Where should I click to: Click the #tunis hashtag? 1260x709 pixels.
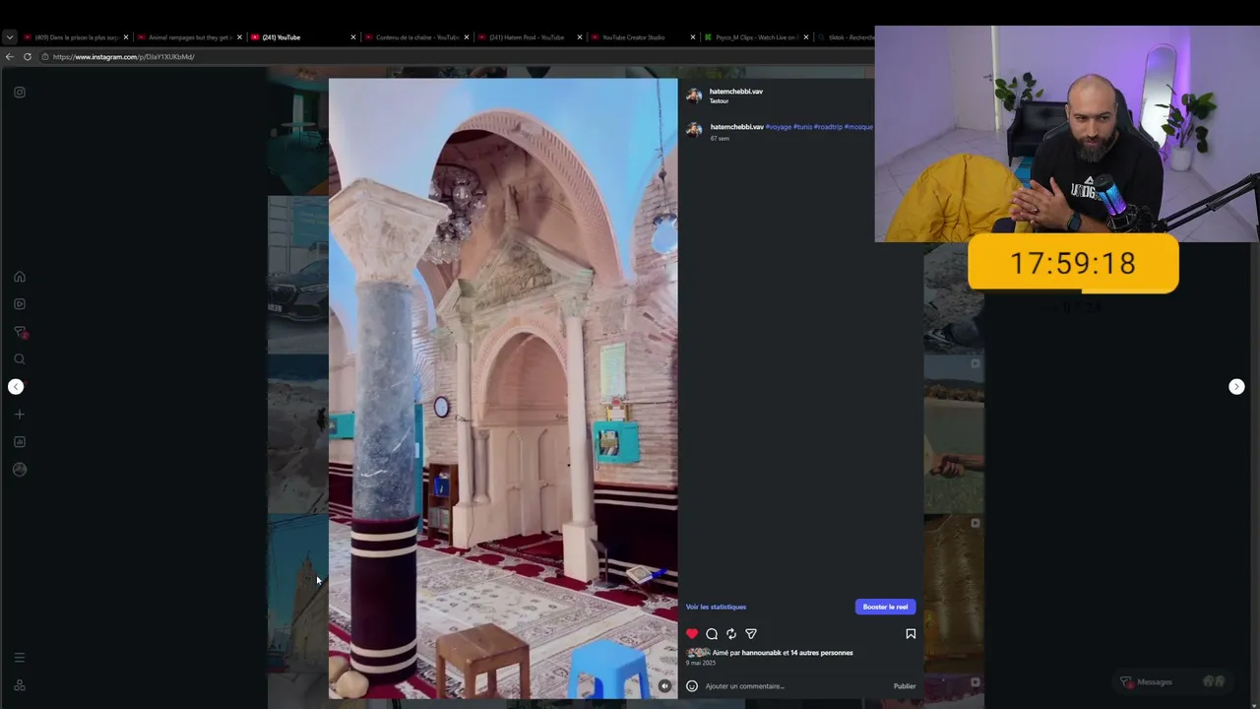pos(802,127)
